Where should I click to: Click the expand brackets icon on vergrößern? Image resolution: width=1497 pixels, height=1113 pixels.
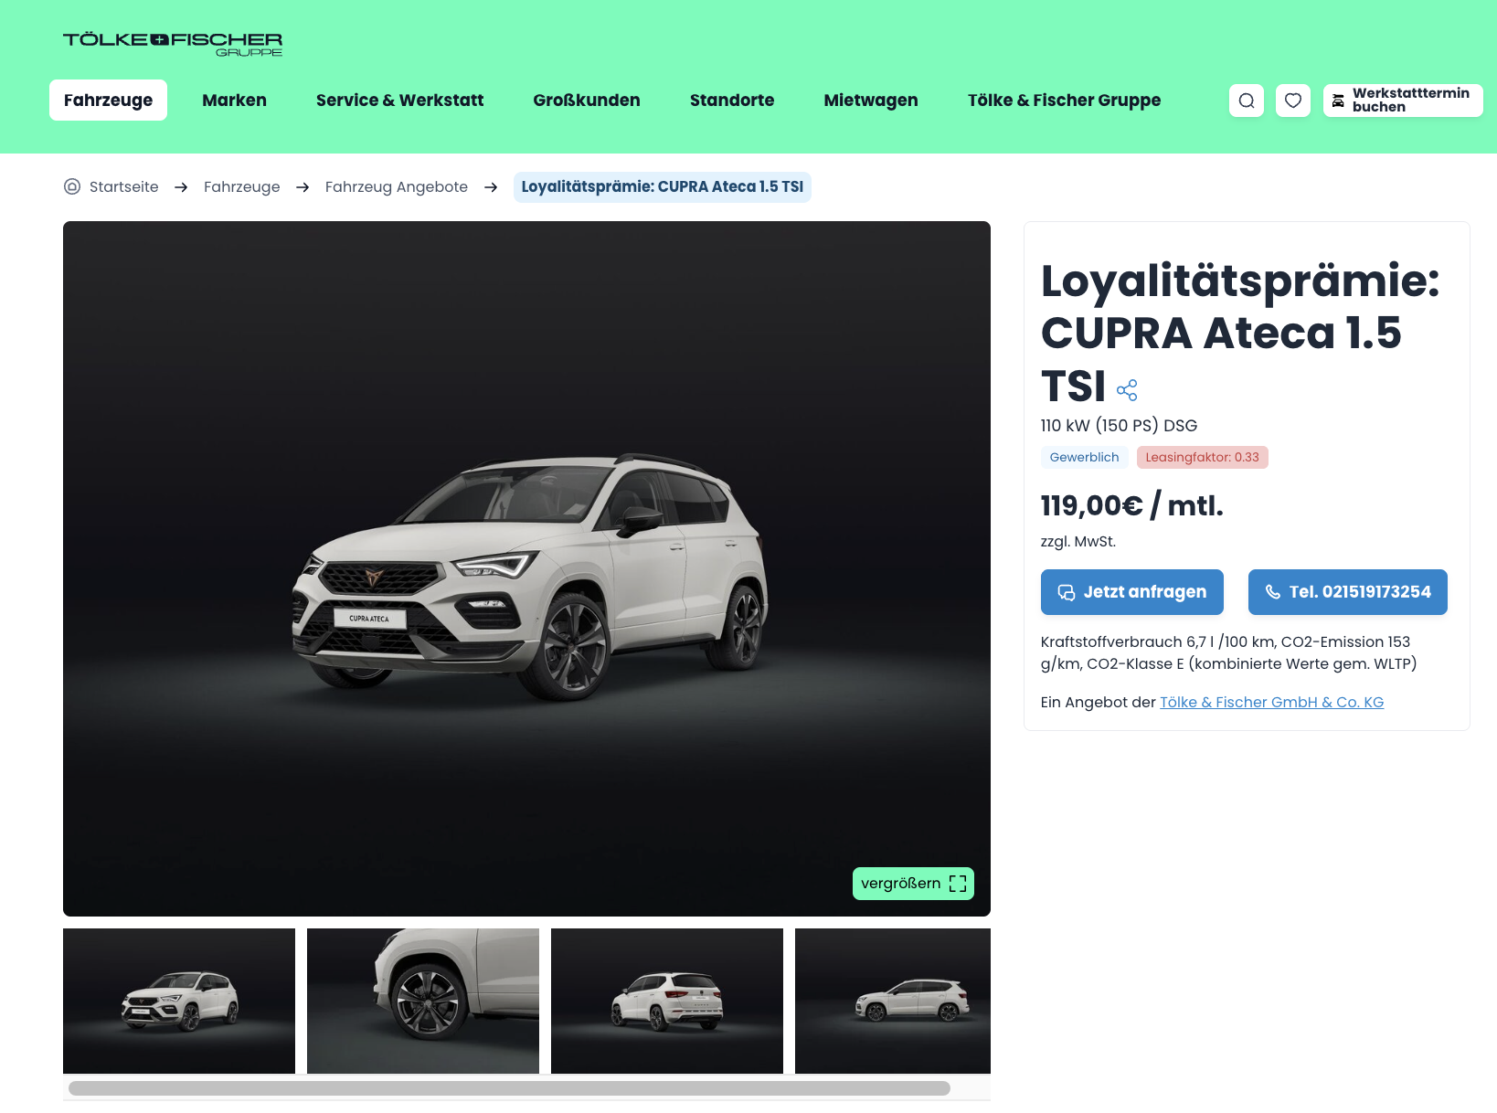tap(958, 884)
